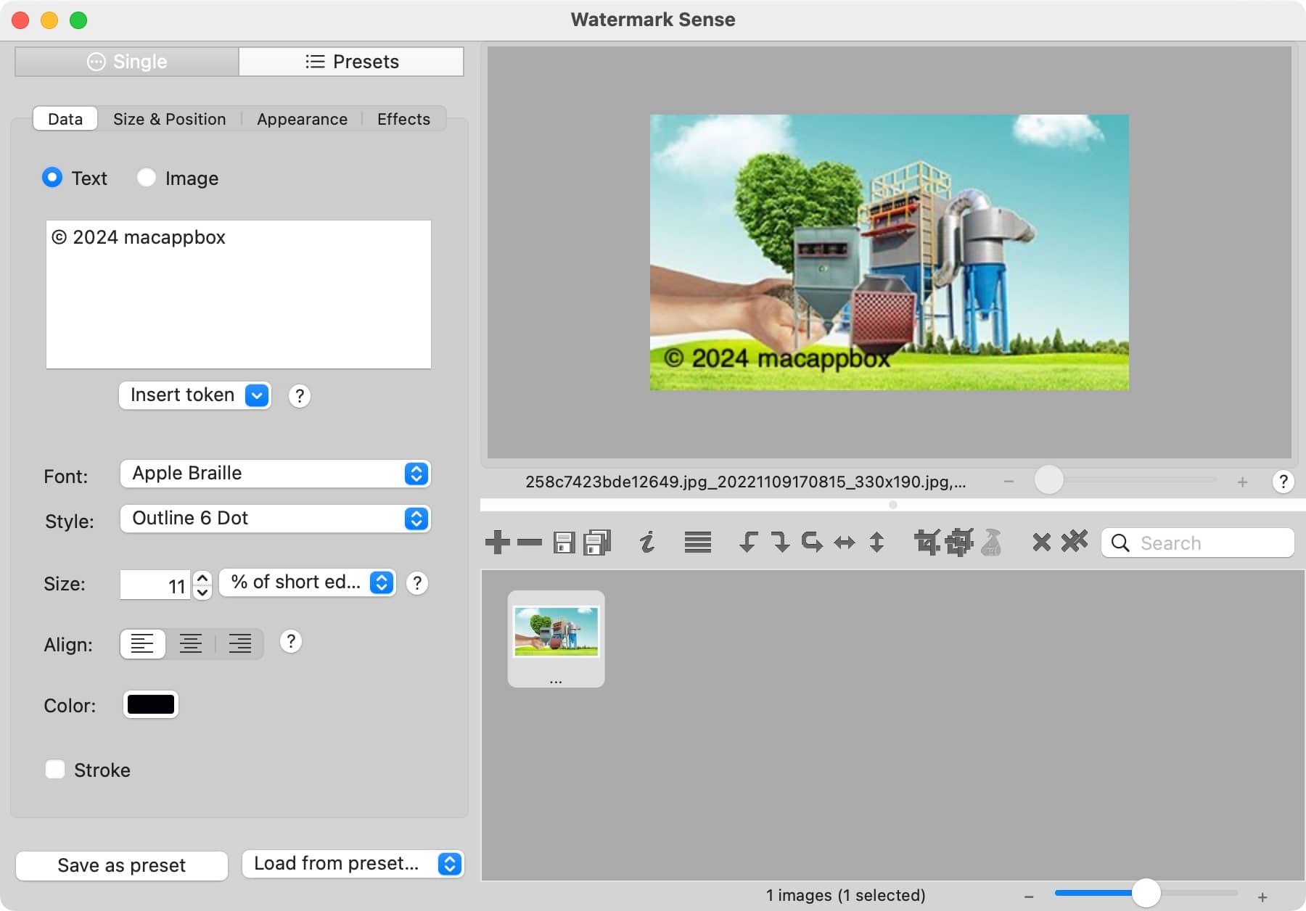
Task: Click Save as preset button
Action: click(122, 865)
